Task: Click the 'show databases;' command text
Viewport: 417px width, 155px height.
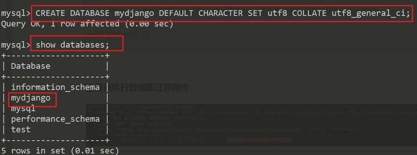Action: 72,45
